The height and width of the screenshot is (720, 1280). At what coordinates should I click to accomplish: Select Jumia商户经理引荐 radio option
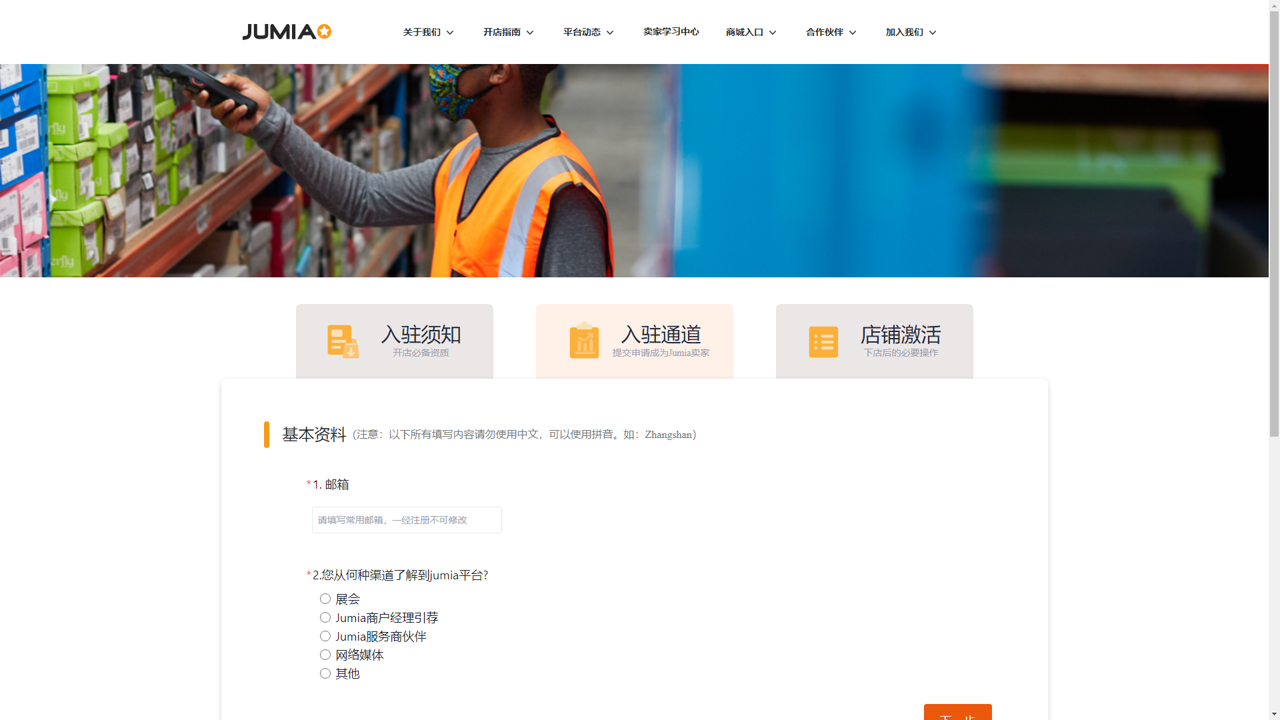[x=325, y=617]
